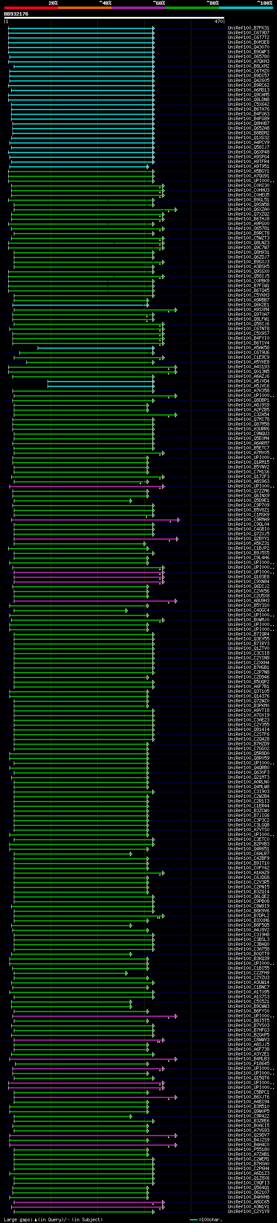Select the UniRef100_A4PCV9 label

point(248,142)
